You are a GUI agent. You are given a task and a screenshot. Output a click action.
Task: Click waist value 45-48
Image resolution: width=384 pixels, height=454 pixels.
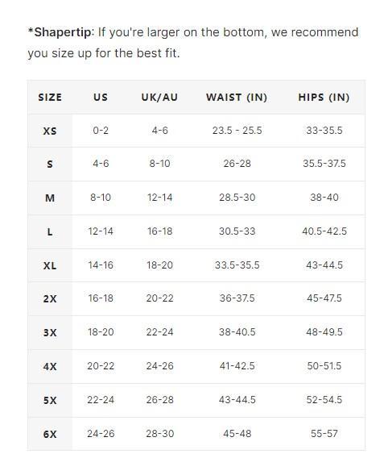click(237, 434)
